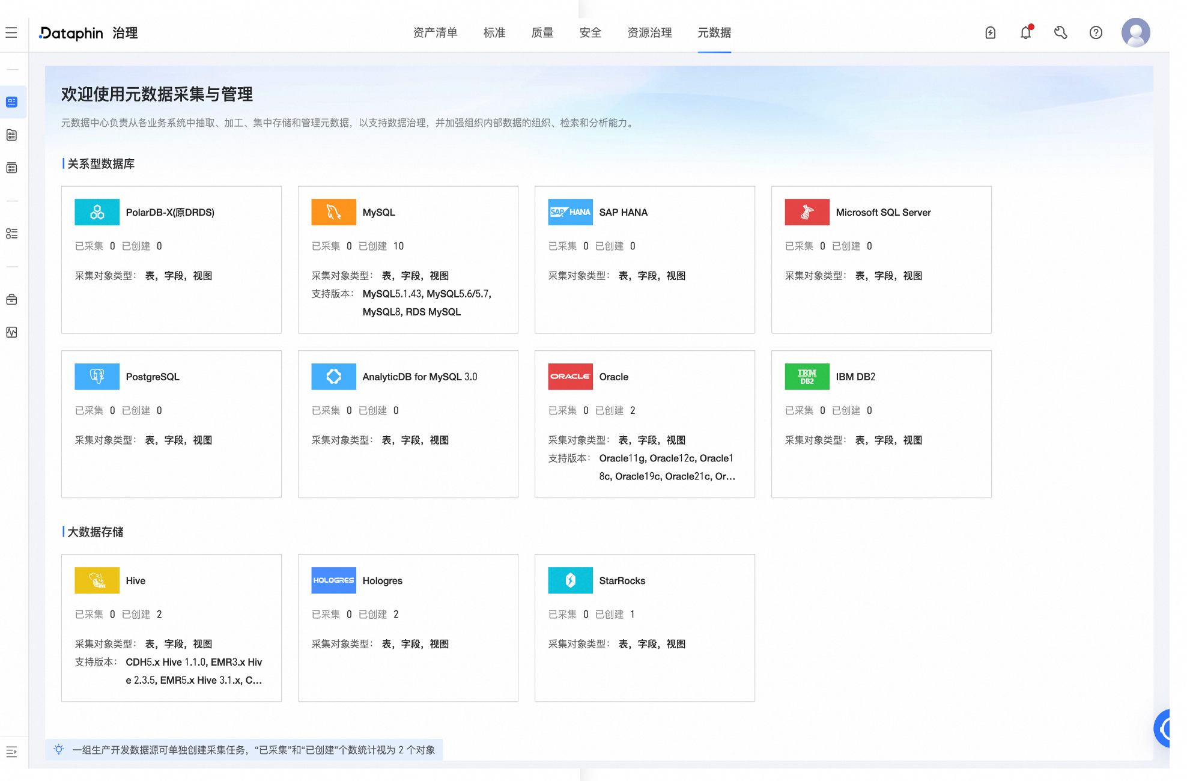This screenshot has height=781, width=1187.
Task: Open the hamburger menu at top left
Action: point(11,32)
